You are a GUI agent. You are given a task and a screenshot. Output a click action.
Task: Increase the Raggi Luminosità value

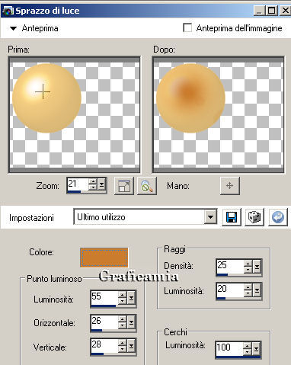248,287
